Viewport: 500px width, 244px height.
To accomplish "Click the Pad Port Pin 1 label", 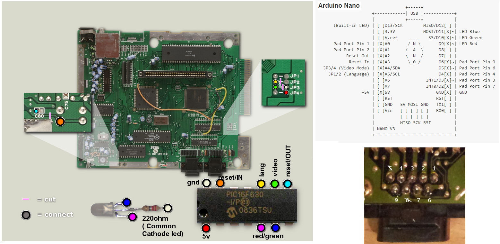I will pos(351,44).
